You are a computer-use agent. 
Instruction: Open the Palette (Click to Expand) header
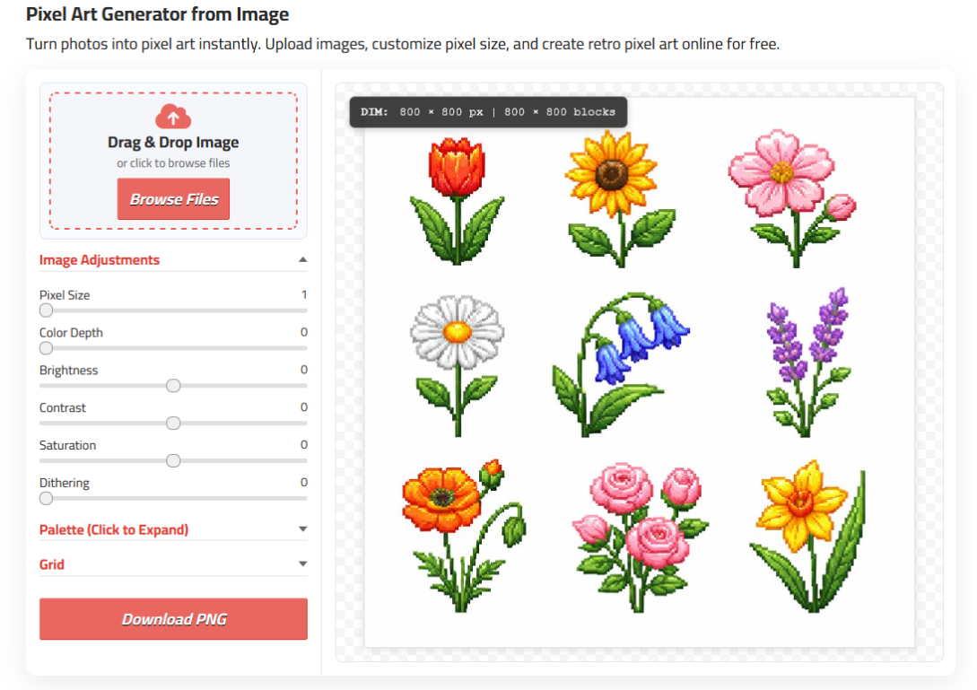(114, 529)
